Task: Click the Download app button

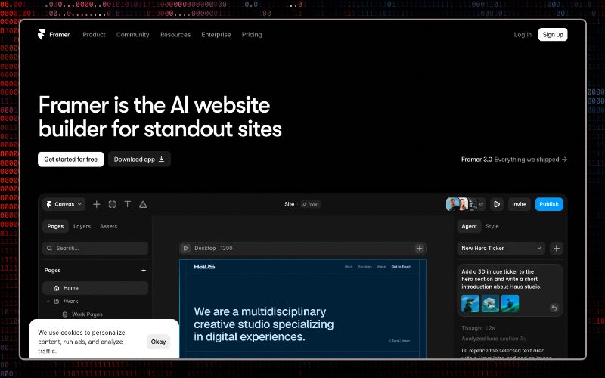Action: [139, 160]
